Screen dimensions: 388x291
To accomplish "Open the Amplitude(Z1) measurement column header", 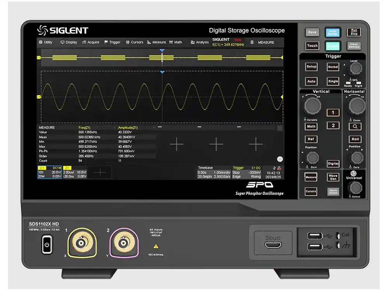I will coord(128,127).
